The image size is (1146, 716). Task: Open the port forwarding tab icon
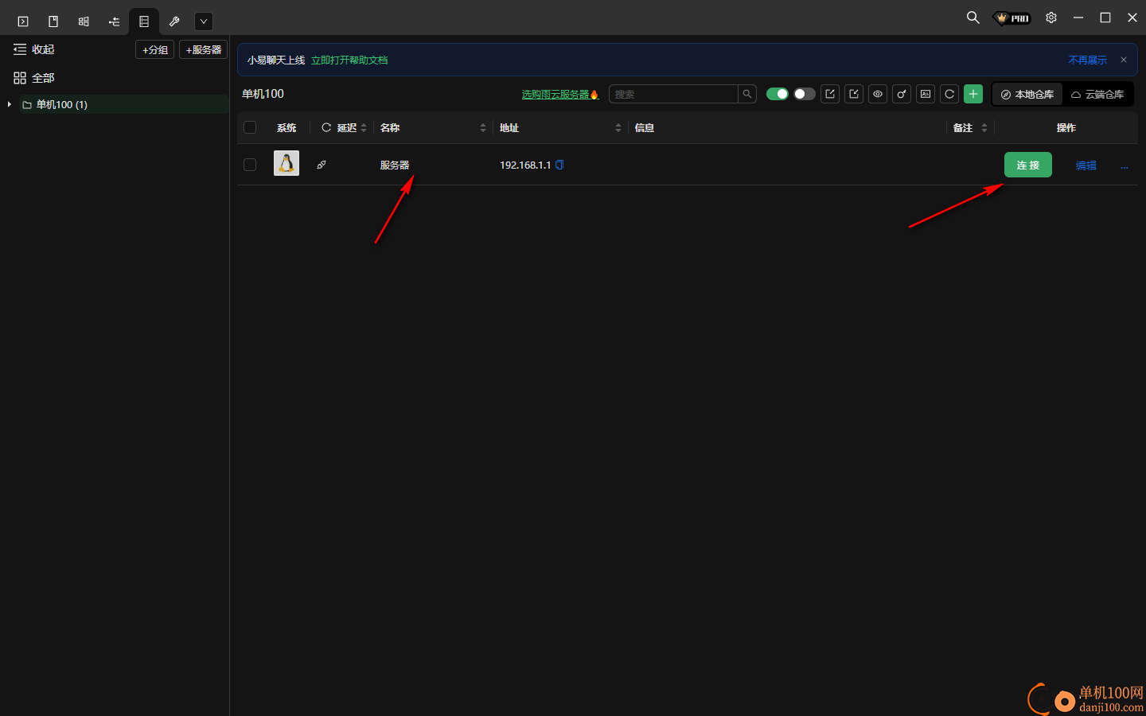coord(114,21)
